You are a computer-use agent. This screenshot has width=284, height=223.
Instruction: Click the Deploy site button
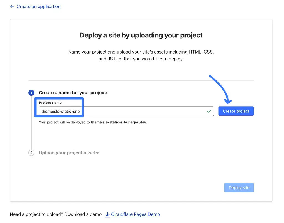pyautogui.click(x=239, y=187)
